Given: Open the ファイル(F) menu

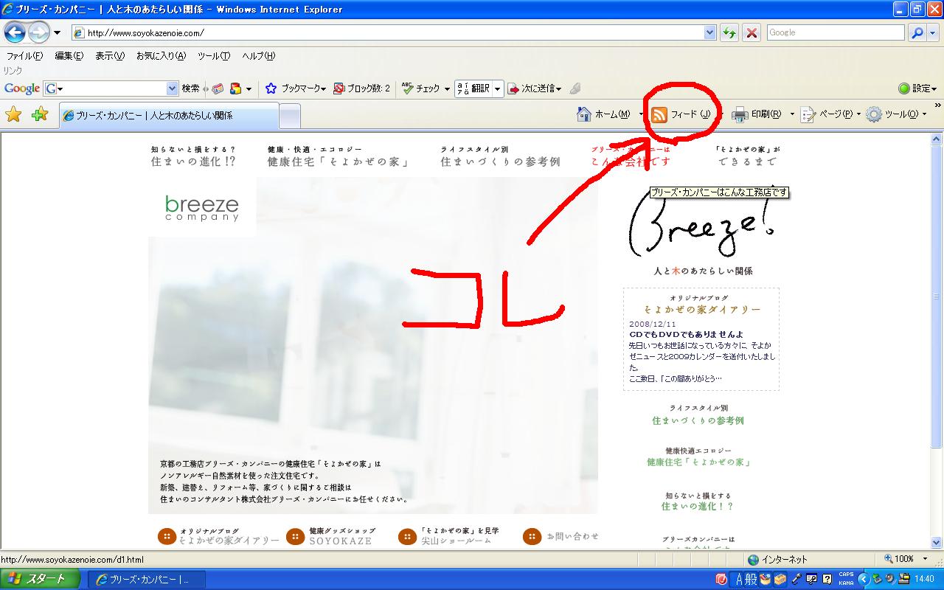Looking at the screenshot, I should click(24, 56).
